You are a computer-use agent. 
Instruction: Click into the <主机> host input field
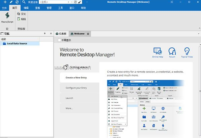point(53,2)
